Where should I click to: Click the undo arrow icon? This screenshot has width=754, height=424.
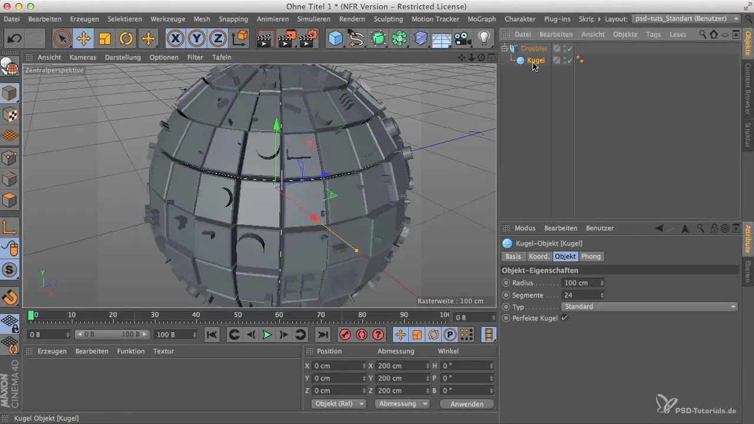15,39
